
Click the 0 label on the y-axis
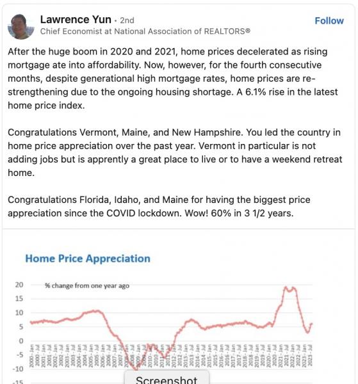(21, 341)
